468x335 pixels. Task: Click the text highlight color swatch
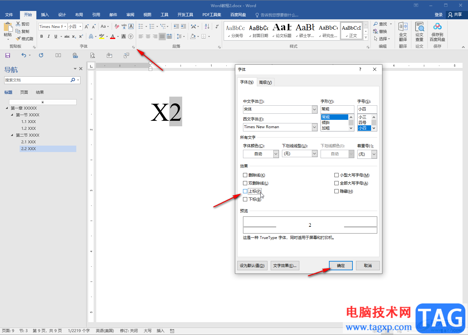pos(102,37)
